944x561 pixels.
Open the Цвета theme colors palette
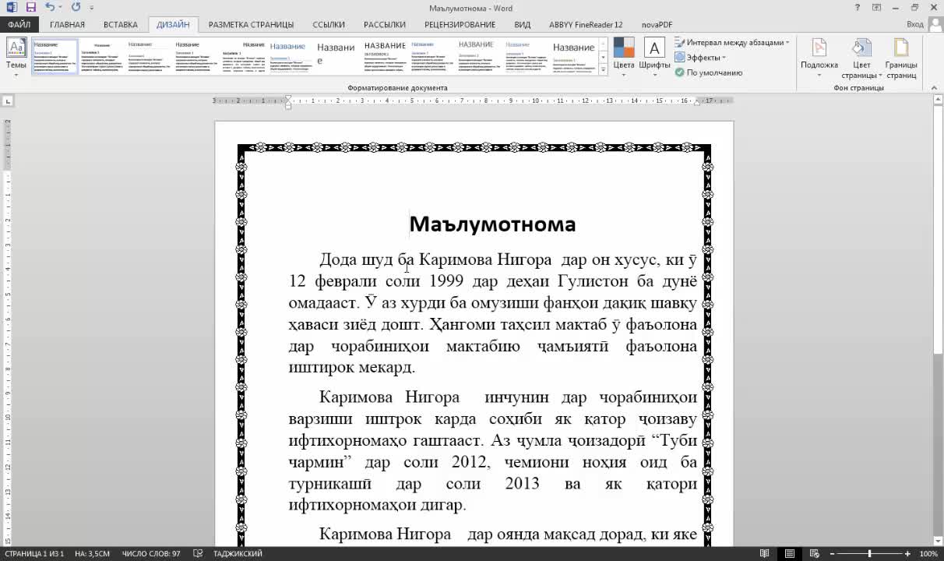[624, 57]
